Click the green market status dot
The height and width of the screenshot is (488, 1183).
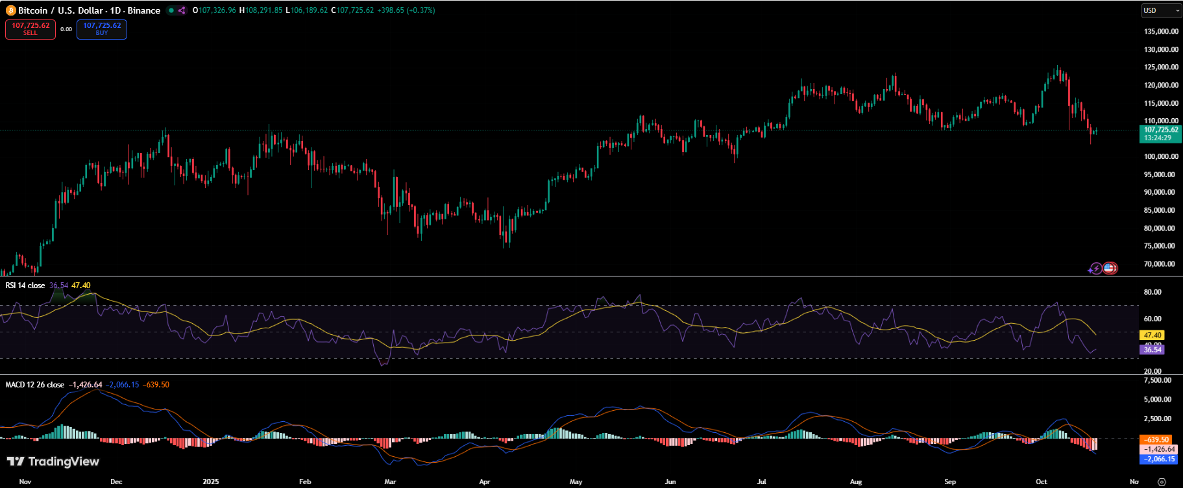pos(171,10)
